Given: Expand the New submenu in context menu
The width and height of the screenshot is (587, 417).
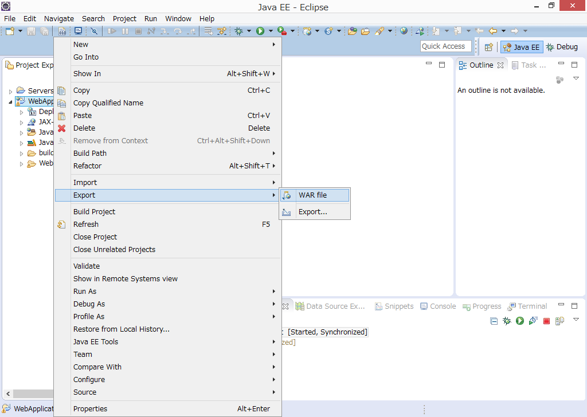Looking at the screenshot, I should 168,45.
